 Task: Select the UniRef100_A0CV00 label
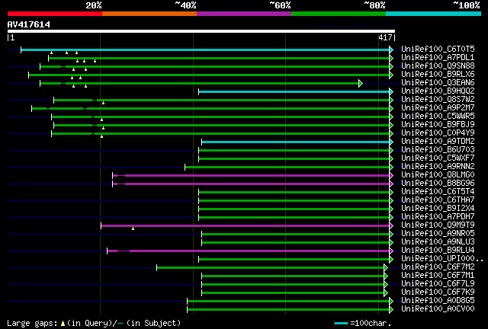point(438,309)
